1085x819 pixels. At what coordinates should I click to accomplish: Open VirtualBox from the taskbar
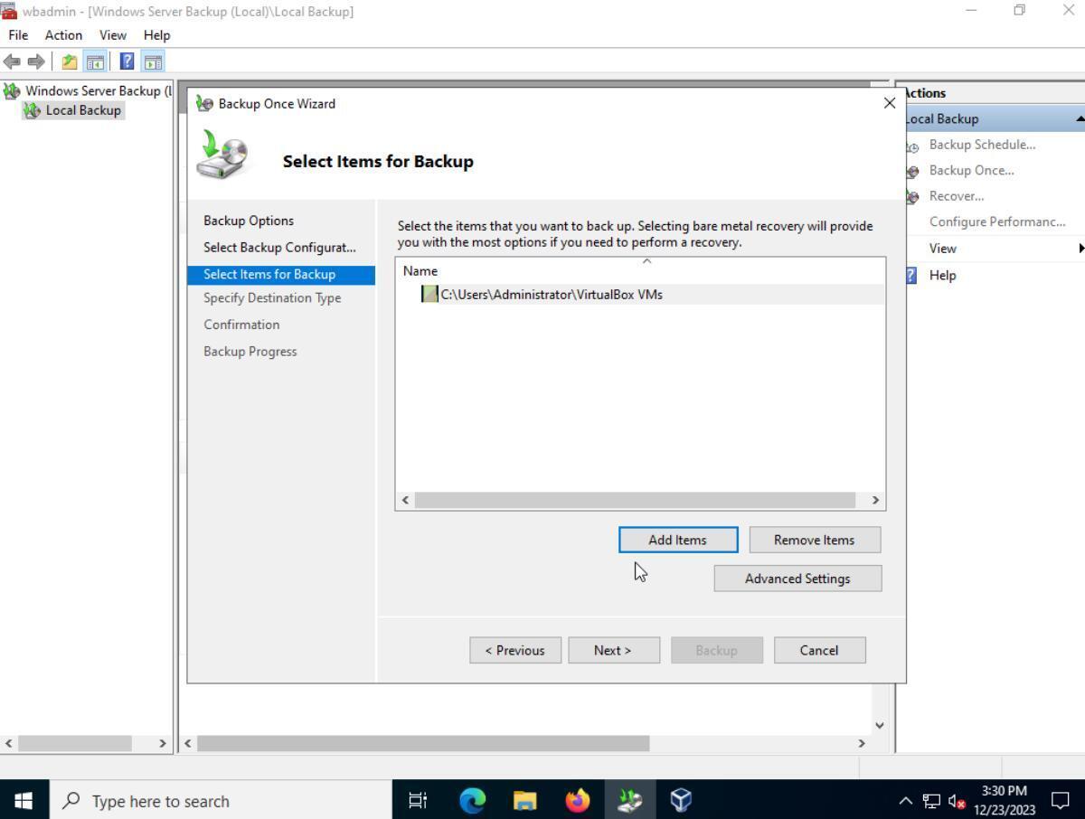(x=679, y=799)
